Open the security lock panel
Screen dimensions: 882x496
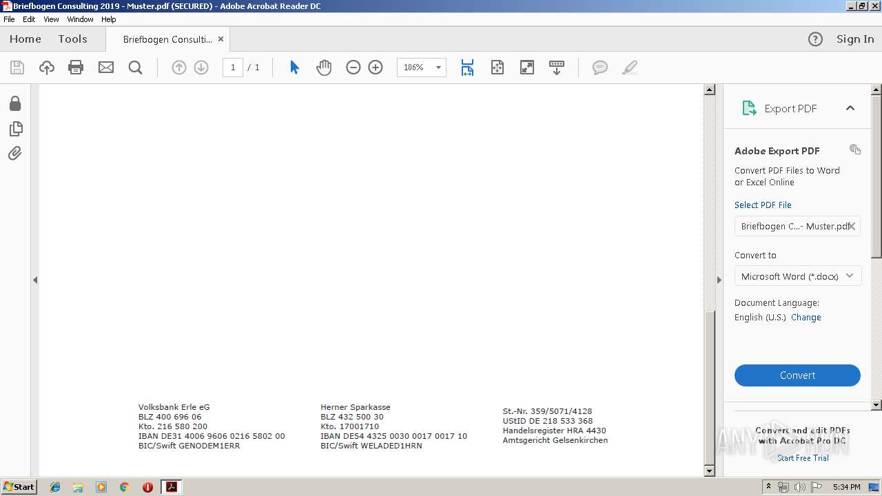coord(15,103)
